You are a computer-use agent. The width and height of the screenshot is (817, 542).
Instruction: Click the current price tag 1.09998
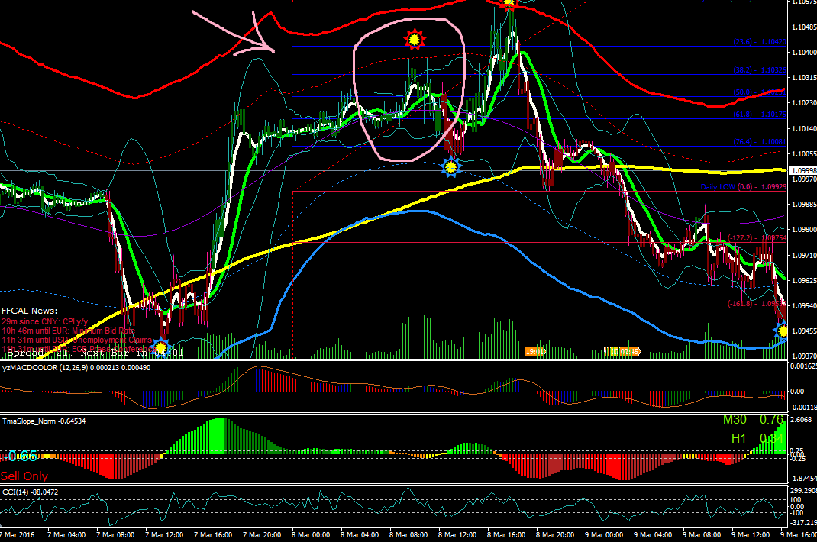point(803,171)
